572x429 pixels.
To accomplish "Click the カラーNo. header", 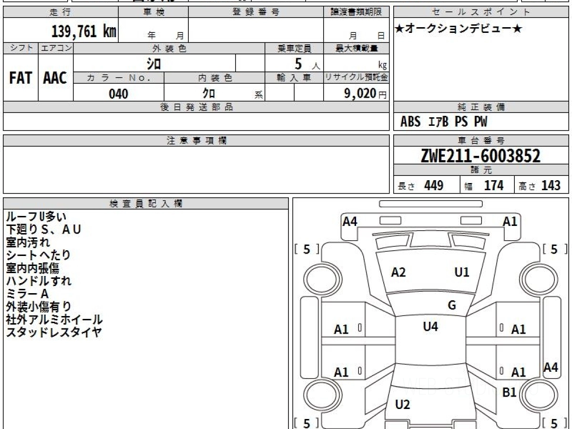I will point(119,78).
